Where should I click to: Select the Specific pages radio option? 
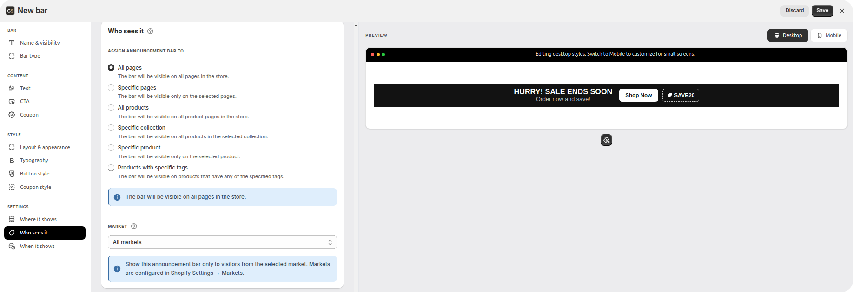point(111,88)
